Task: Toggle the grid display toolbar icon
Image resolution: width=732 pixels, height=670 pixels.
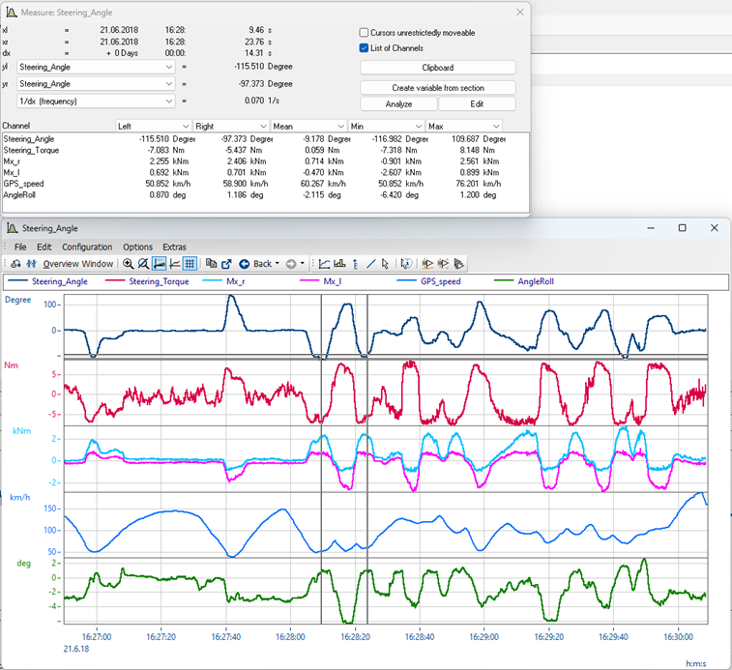Action: (190, 263)
